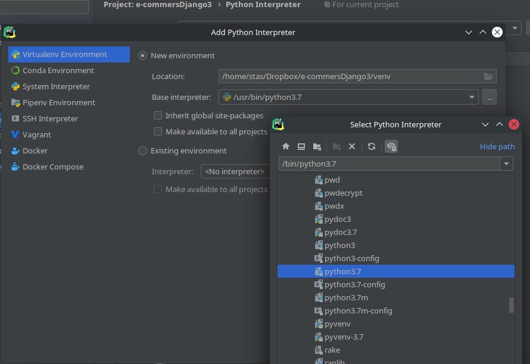Browse folder icon in Location field
This screenshot has height=364, width=530.
pos(488,76)
